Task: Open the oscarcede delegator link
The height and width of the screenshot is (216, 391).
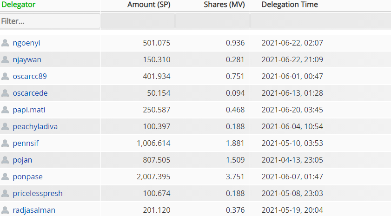Action: (30, 93)
